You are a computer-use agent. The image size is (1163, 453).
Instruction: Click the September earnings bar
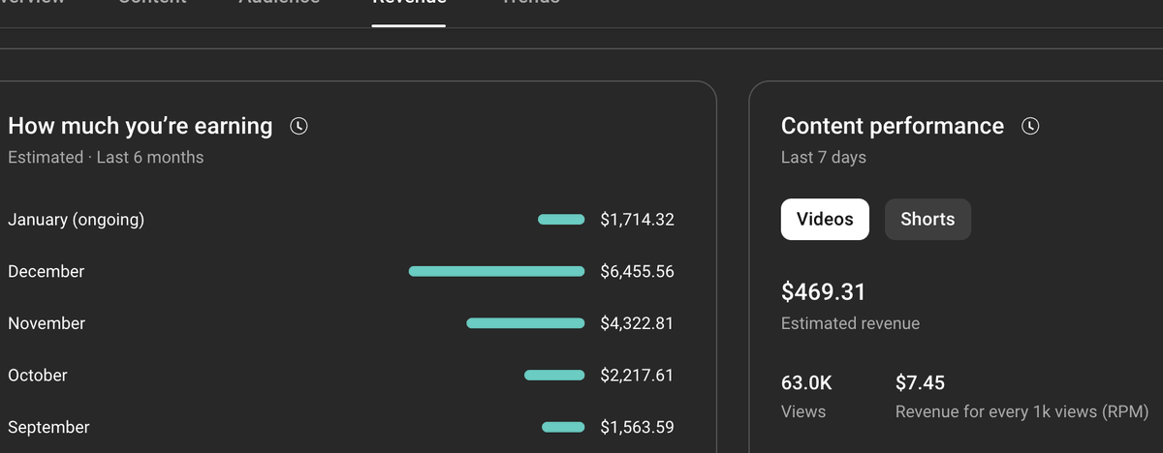coord(563,427)
